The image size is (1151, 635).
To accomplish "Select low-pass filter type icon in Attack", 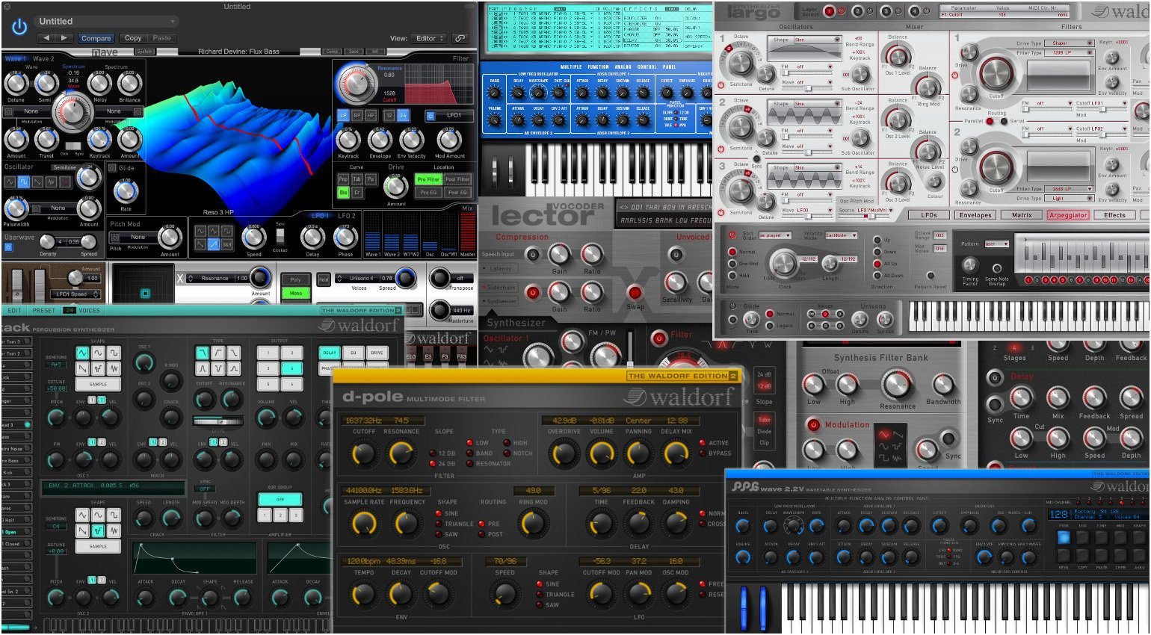I will point(203,353).
